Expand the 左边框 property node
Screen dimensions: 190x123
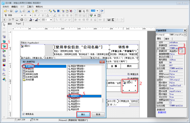pos(158,68)
